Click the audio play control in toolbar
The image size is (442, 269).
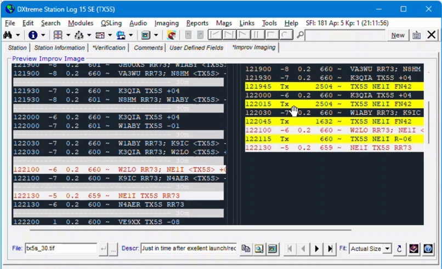pos(243,35)
